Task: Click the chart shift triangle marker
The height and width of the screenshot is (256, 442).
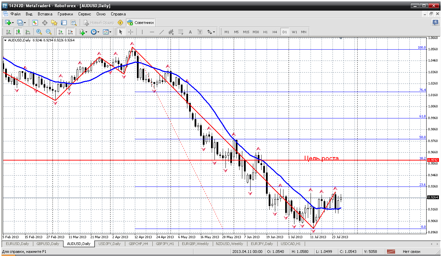Action: [x=341, y=38]
